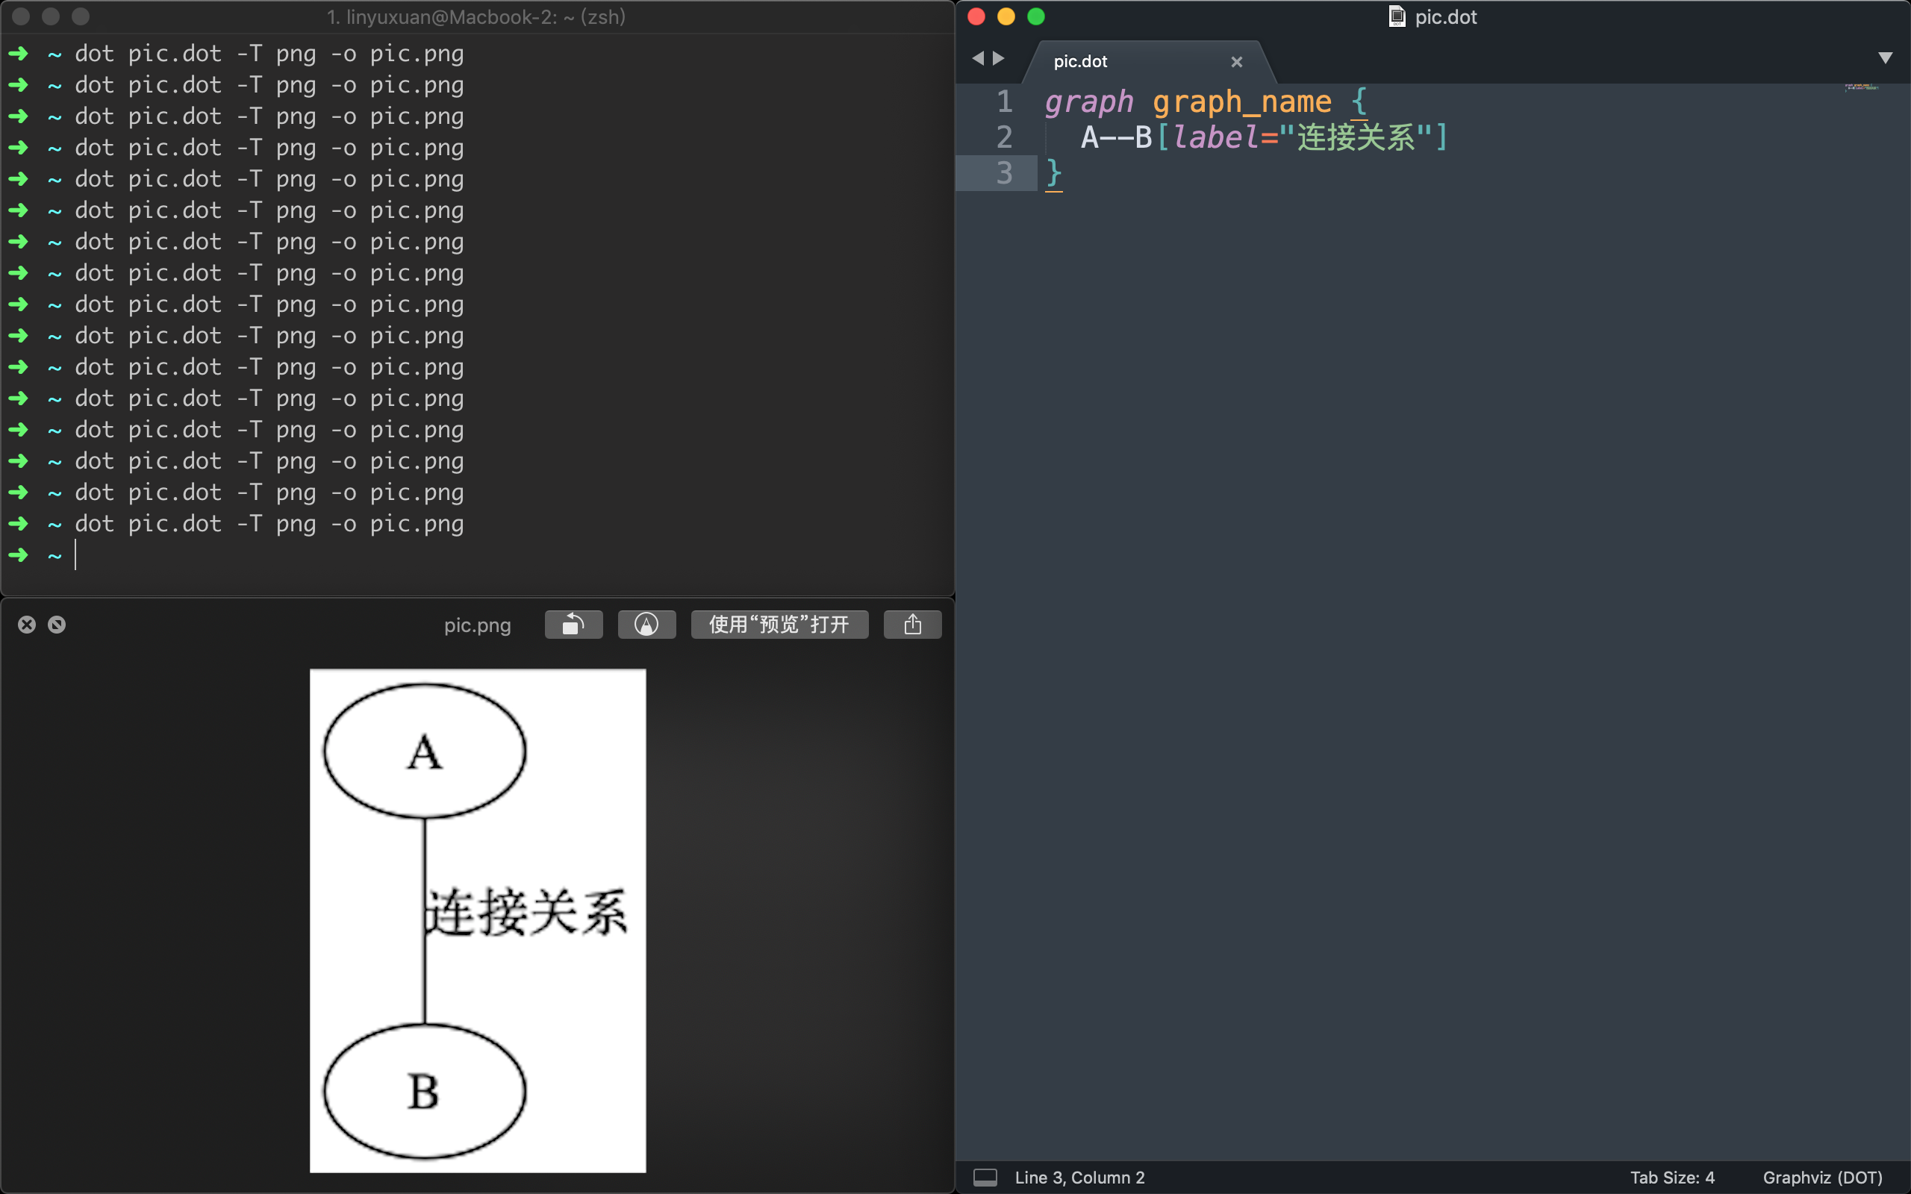Click the circled-slash icon in the preview toolbar
The height and width of the screenshot is (1194, 1911).
[57, 624]
